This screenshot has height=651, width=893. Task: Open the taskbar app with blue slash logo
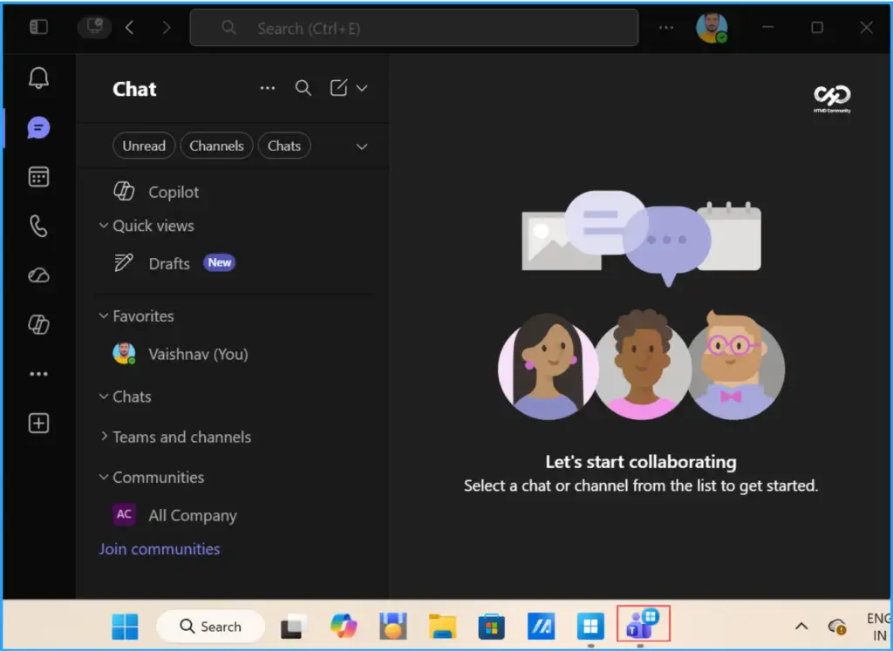(x=541, y=627)
